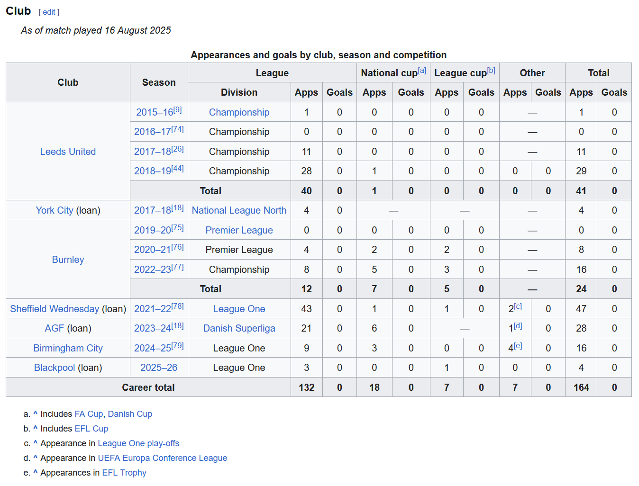Open the 2015–16 season link
The width and height of the screenshot is (639, 486).
click(154, 112)
